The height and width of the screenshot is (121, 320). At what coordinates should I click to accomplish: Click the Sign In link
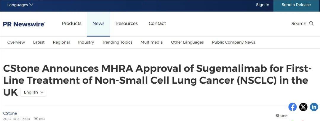tap(263, 5)
